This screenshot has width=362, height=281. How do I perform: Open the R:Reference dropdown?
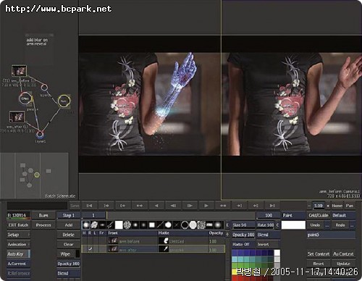[18, 273]
